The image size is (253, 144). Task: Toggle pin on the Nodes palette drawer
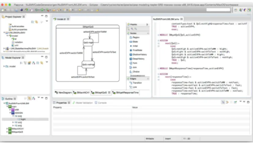[148, 33]
